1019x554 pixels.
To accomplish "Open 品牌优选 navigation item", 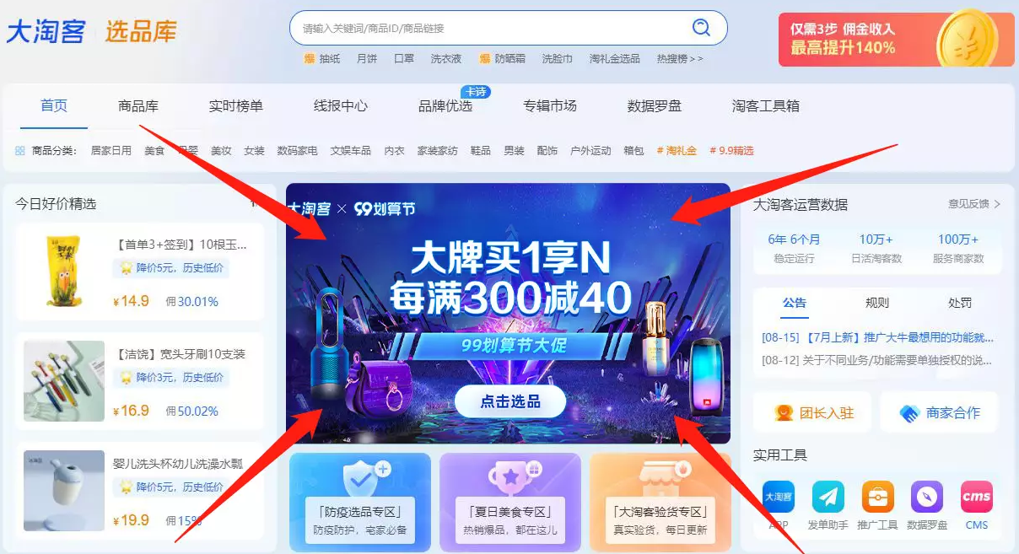I will point(445,106).
